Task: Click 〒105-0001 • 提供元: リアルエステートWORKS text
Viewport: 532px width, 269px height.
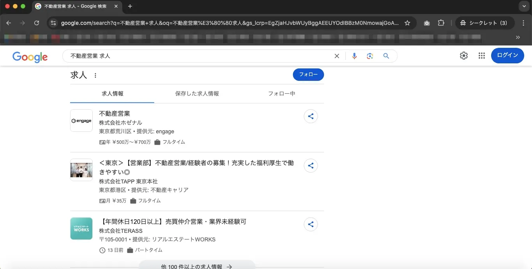Action: coord(157,239)
